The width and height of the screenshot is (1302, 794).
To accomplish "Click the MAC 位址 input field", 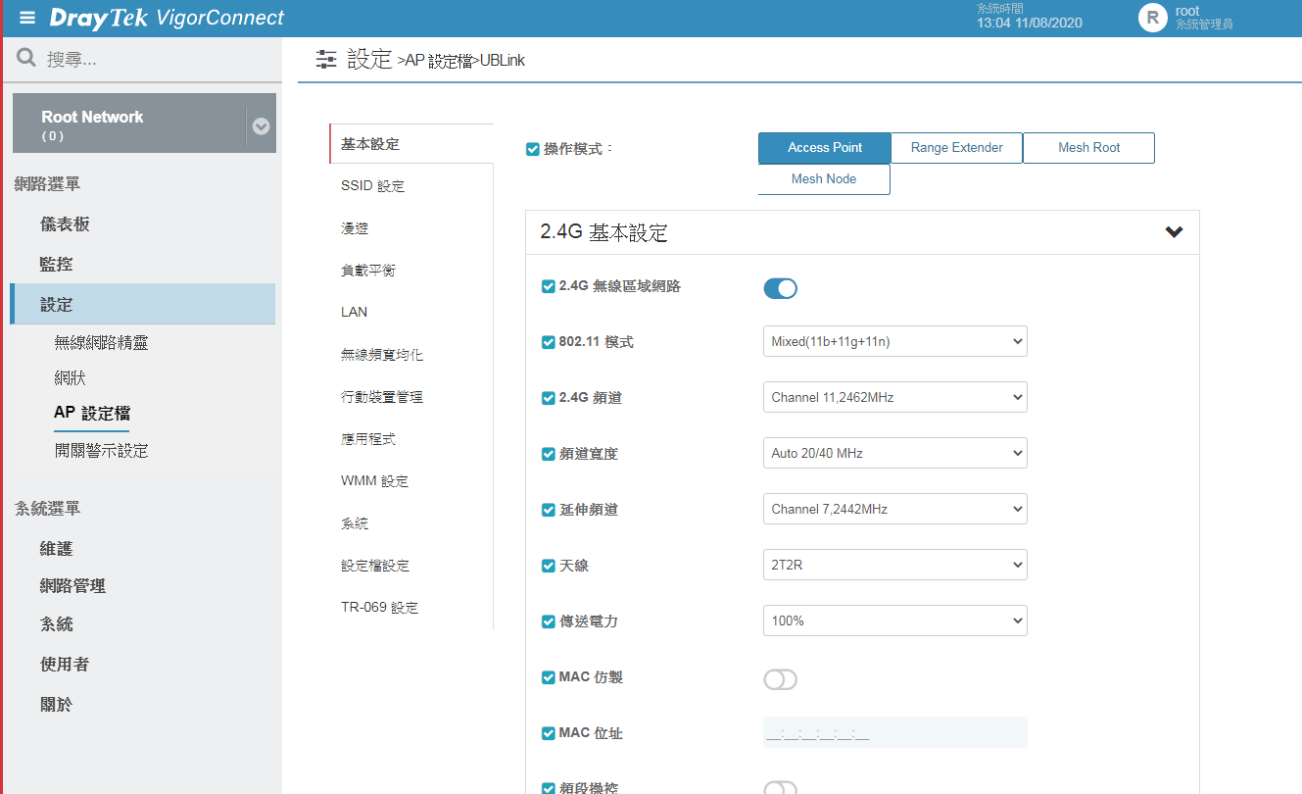I will pyautogui.click(x=893, y=733).
